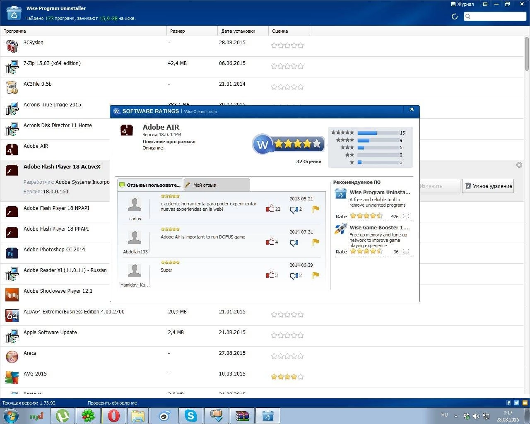Report the Hamidov_Ka review with the flag
Image resolution: width=530 pixels, height=424 pixels.
(316, 275)
